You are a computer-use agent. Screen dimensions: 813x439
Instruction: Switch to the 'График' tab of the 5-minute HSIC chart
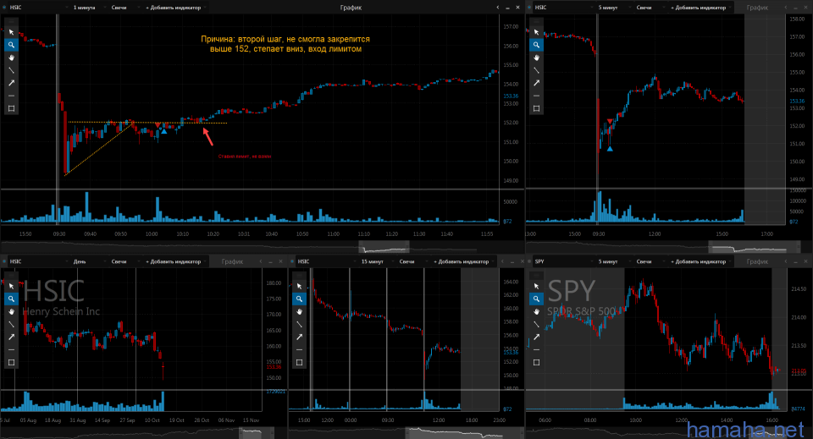coord(757,8)
